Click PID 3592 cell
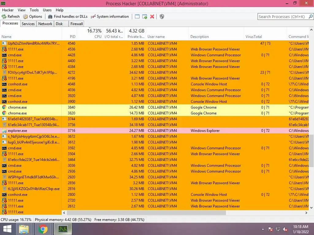Image resolution: width=314 pixels, height=235 pixels. [71, 148]
